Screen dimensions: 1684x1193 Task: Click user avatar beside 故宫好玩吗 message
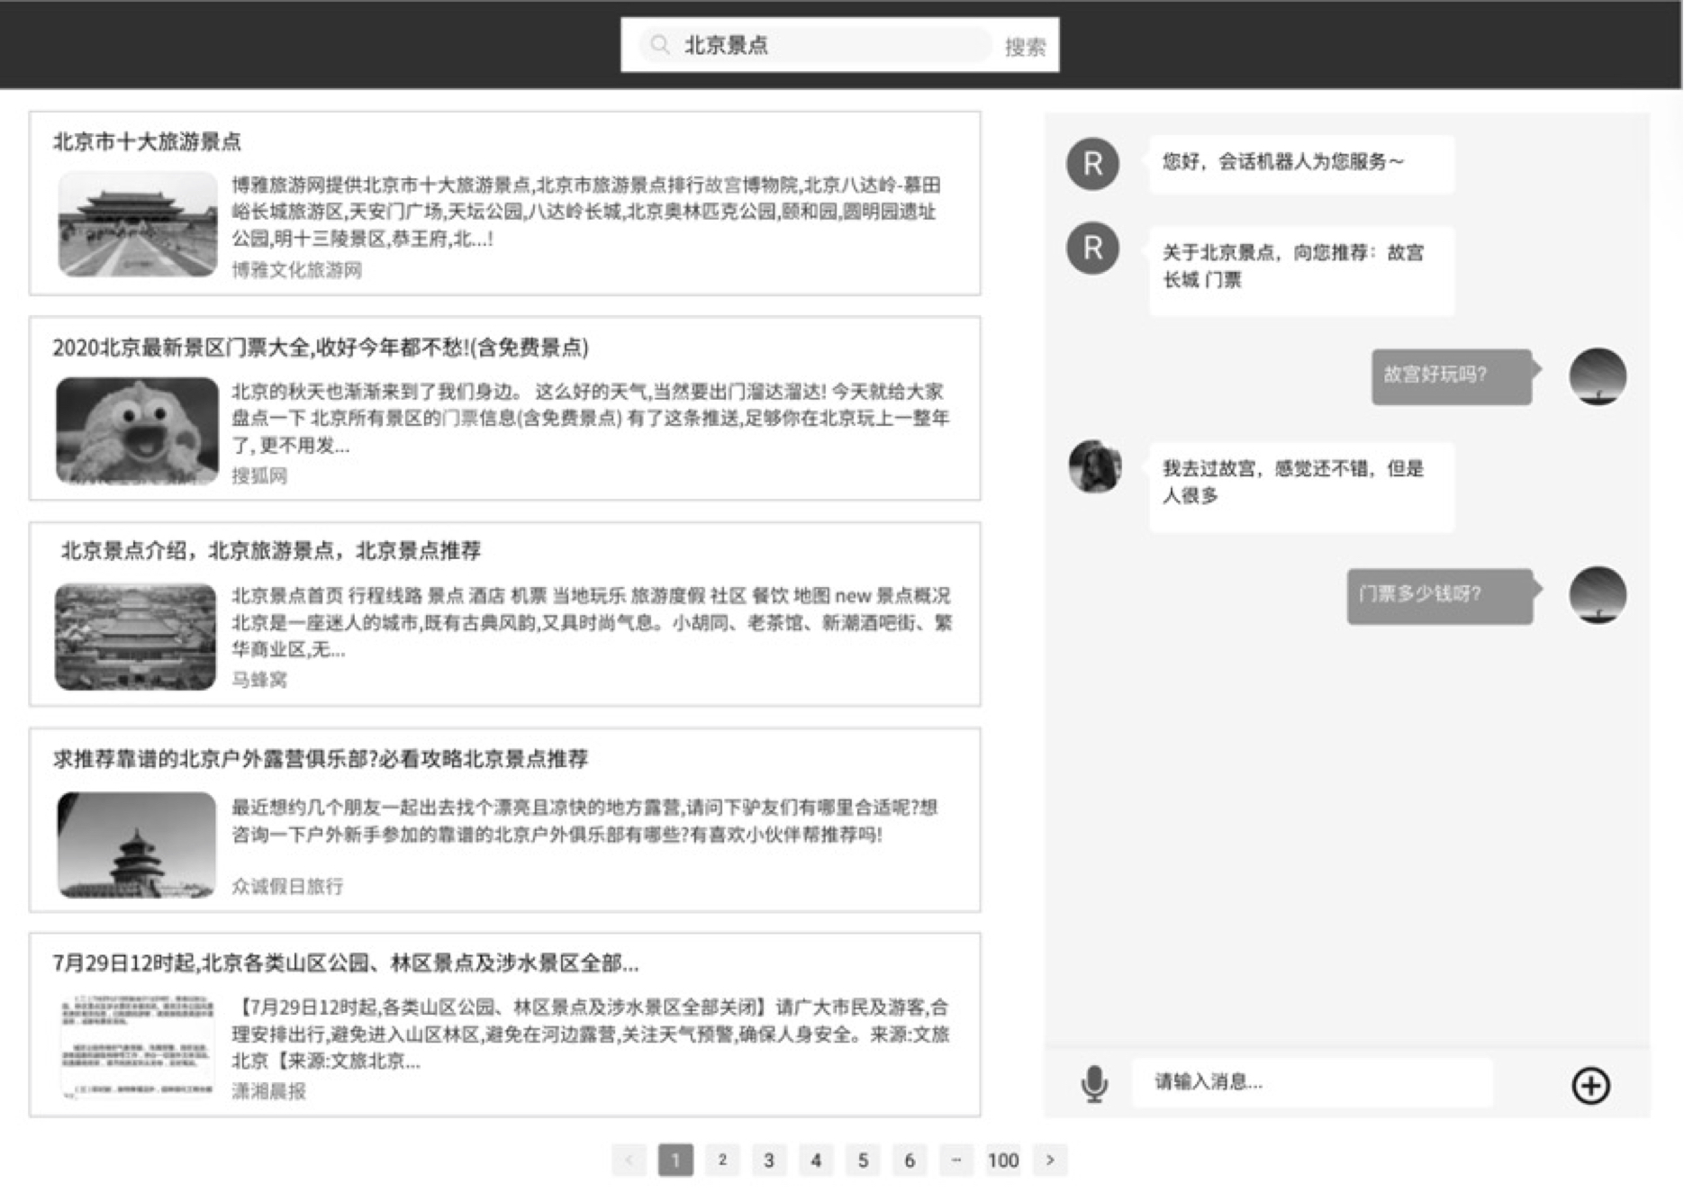1598,376
